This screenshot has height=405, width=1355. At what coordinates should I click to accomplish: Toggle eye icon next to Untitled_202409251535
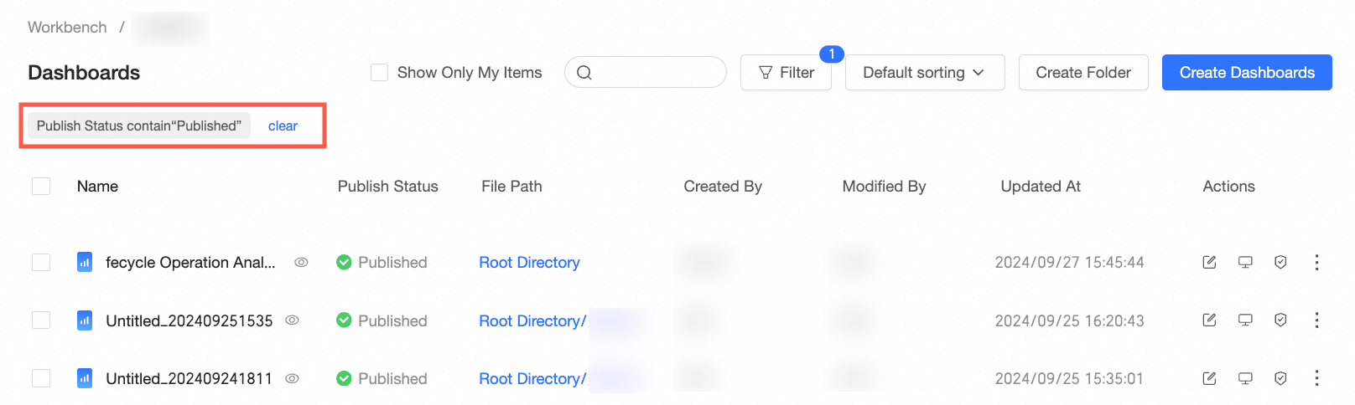click(x=293, y=320)
